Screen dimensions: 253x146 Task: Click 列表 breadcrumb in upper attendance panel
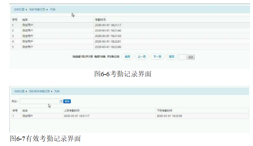tap(53, 9)
